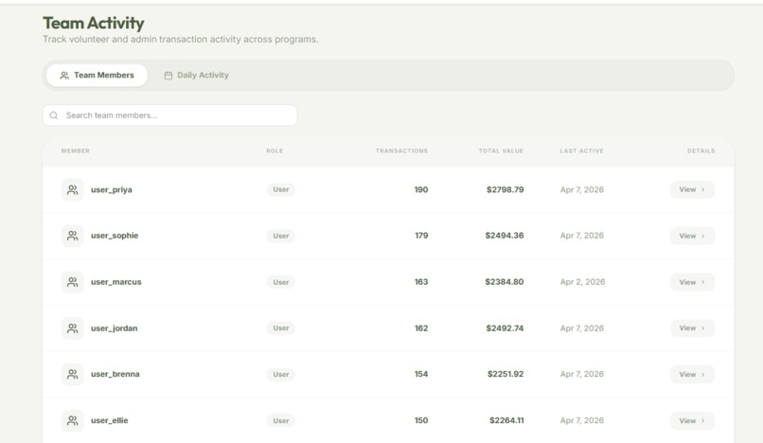Click the user_ellie member avatar icon

tap(73, 420)
